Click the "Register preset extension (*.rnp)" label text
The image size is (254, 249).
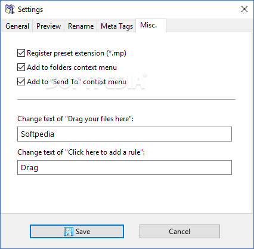76,53
